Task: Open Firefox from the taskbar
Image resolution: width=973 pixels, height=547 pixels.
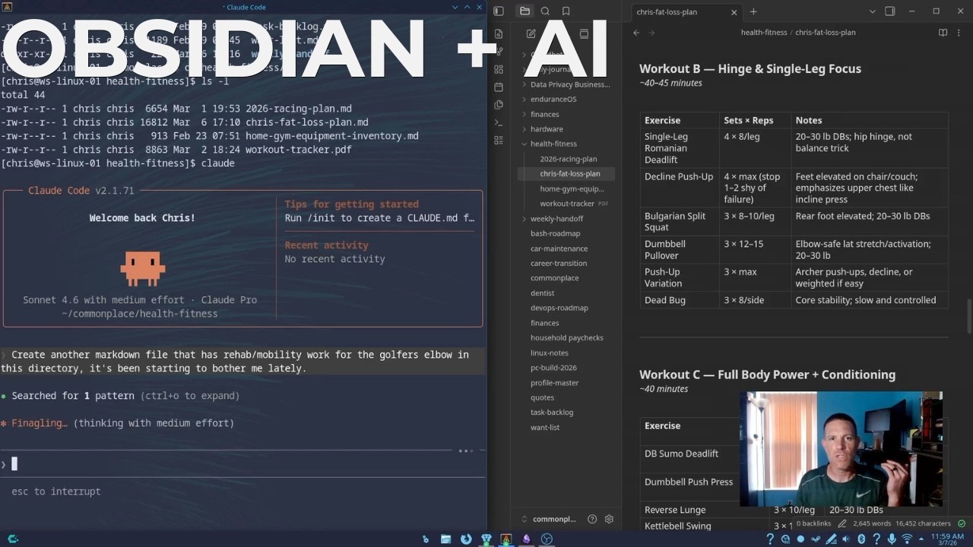Action: pos(465,539)
